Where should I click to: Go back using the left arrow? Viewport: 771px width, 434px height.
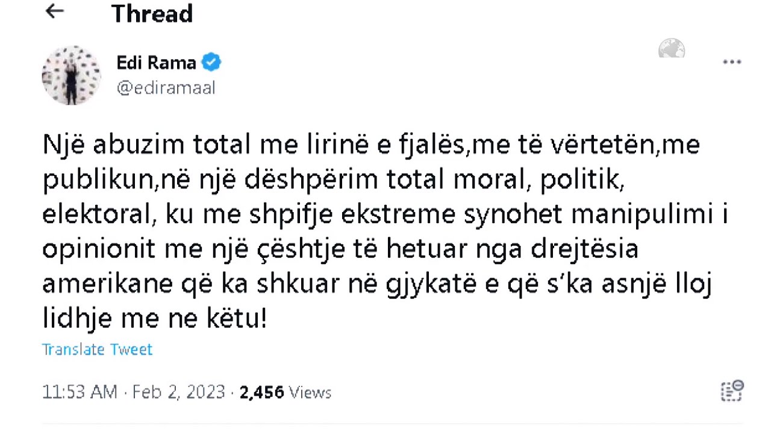(x=55, y=11)
